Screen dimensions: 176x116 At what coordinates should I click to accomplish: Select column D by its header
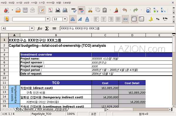point(132,35)
